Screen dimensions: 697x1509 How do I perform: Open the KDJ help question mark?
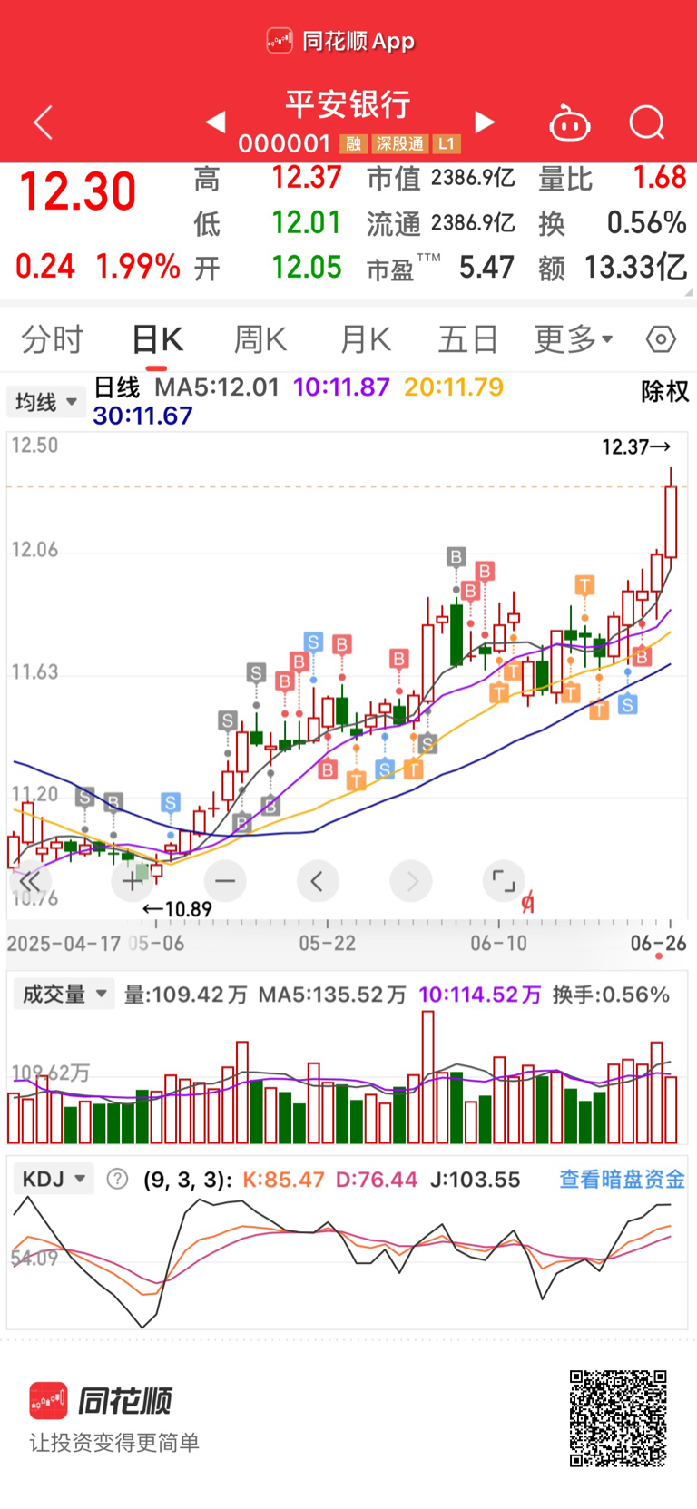point(117,1179)
